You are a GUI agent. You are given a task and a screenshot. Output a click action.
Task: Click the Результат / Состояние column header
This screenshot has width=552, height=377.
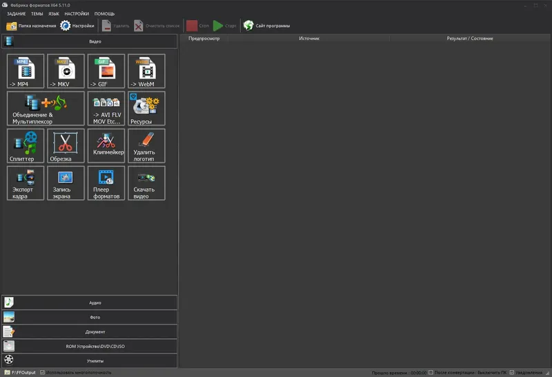coord(470,39)
